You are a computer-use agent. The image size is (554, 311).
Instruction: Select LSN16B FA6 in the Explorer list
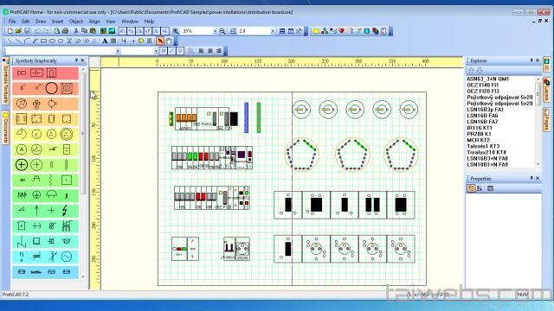click(x=482, y=116)
